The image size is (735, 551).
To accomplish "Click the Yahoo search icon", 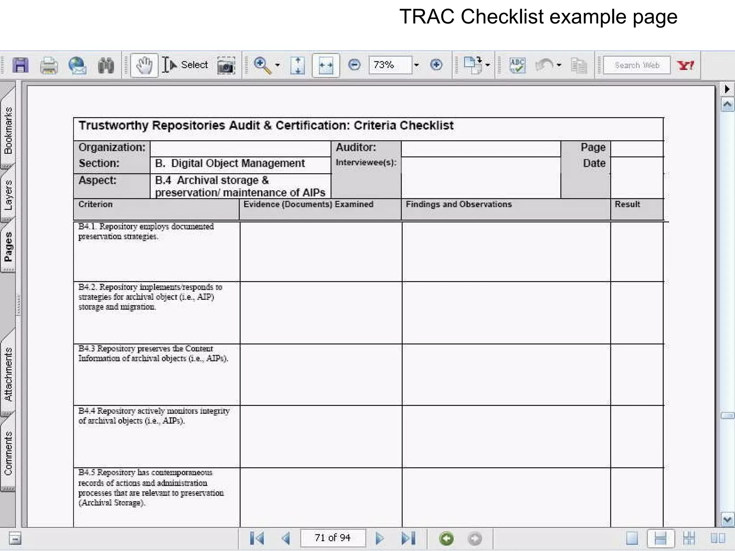I will [685, 65].
